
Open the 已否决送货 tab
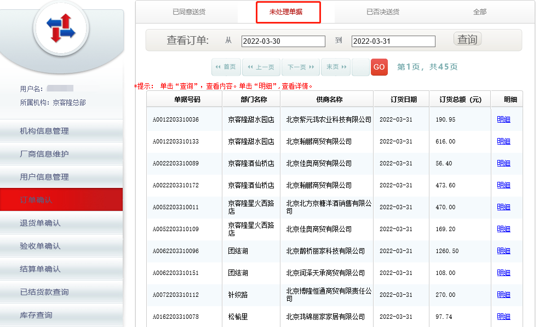(383, 12)
